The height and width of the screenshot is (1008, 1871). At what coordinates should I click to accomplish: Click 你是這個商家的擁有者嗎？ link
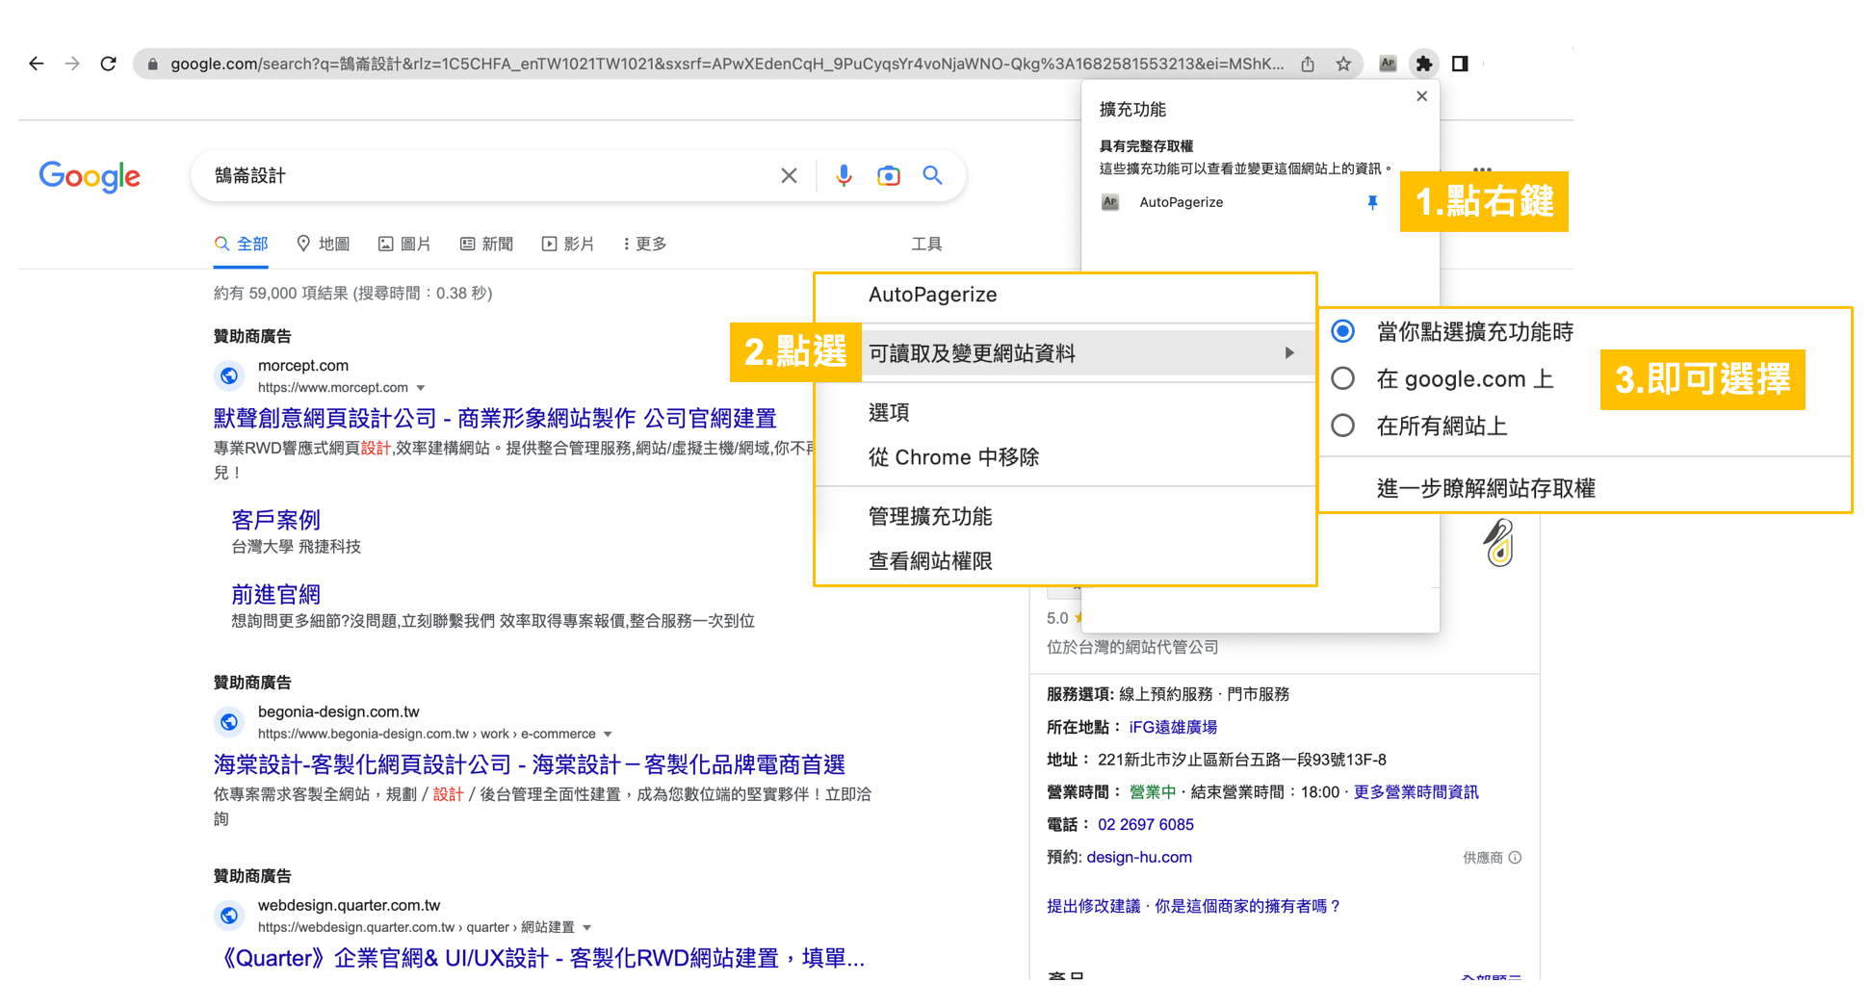coord(1248,907)
